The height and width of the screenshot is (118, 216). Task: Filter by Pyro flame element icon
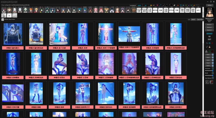tap(178, 5)
